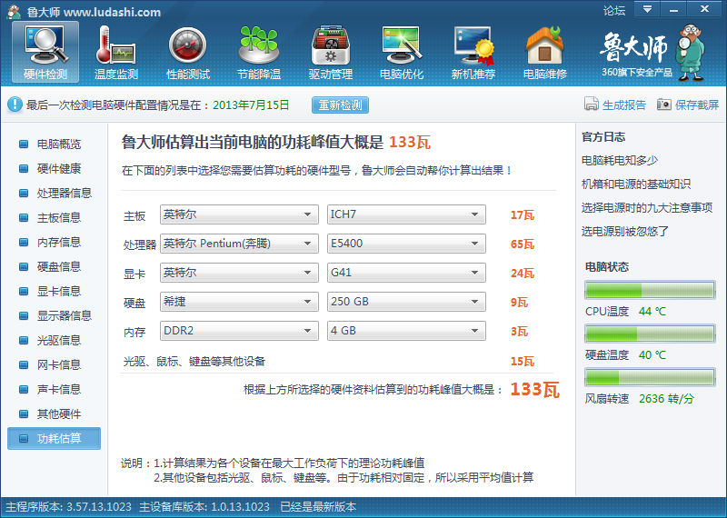Click the 65瓦 processor power value
This screenshot has width=727, height=518.
522,244
